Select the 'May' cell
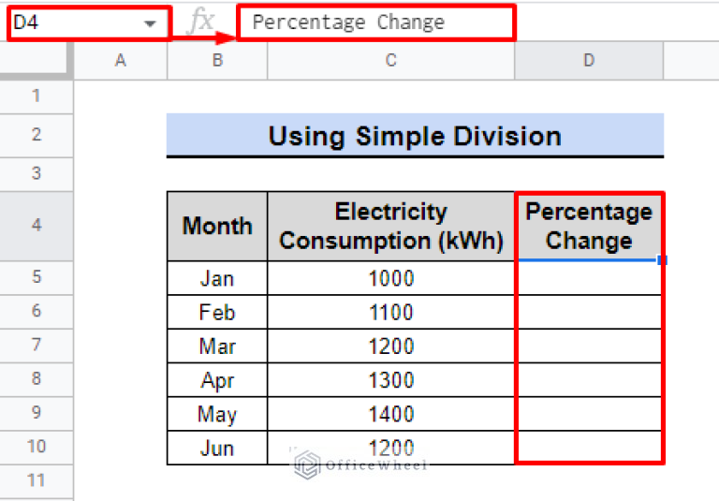The width and height of the screenshot is (719, 501). click(217, 414)
